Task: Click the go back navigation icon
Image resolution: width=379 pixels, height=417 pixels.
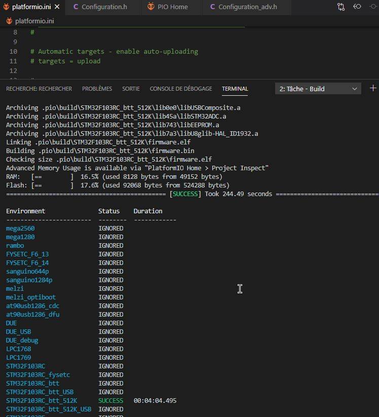Action: tap(357, 7)
